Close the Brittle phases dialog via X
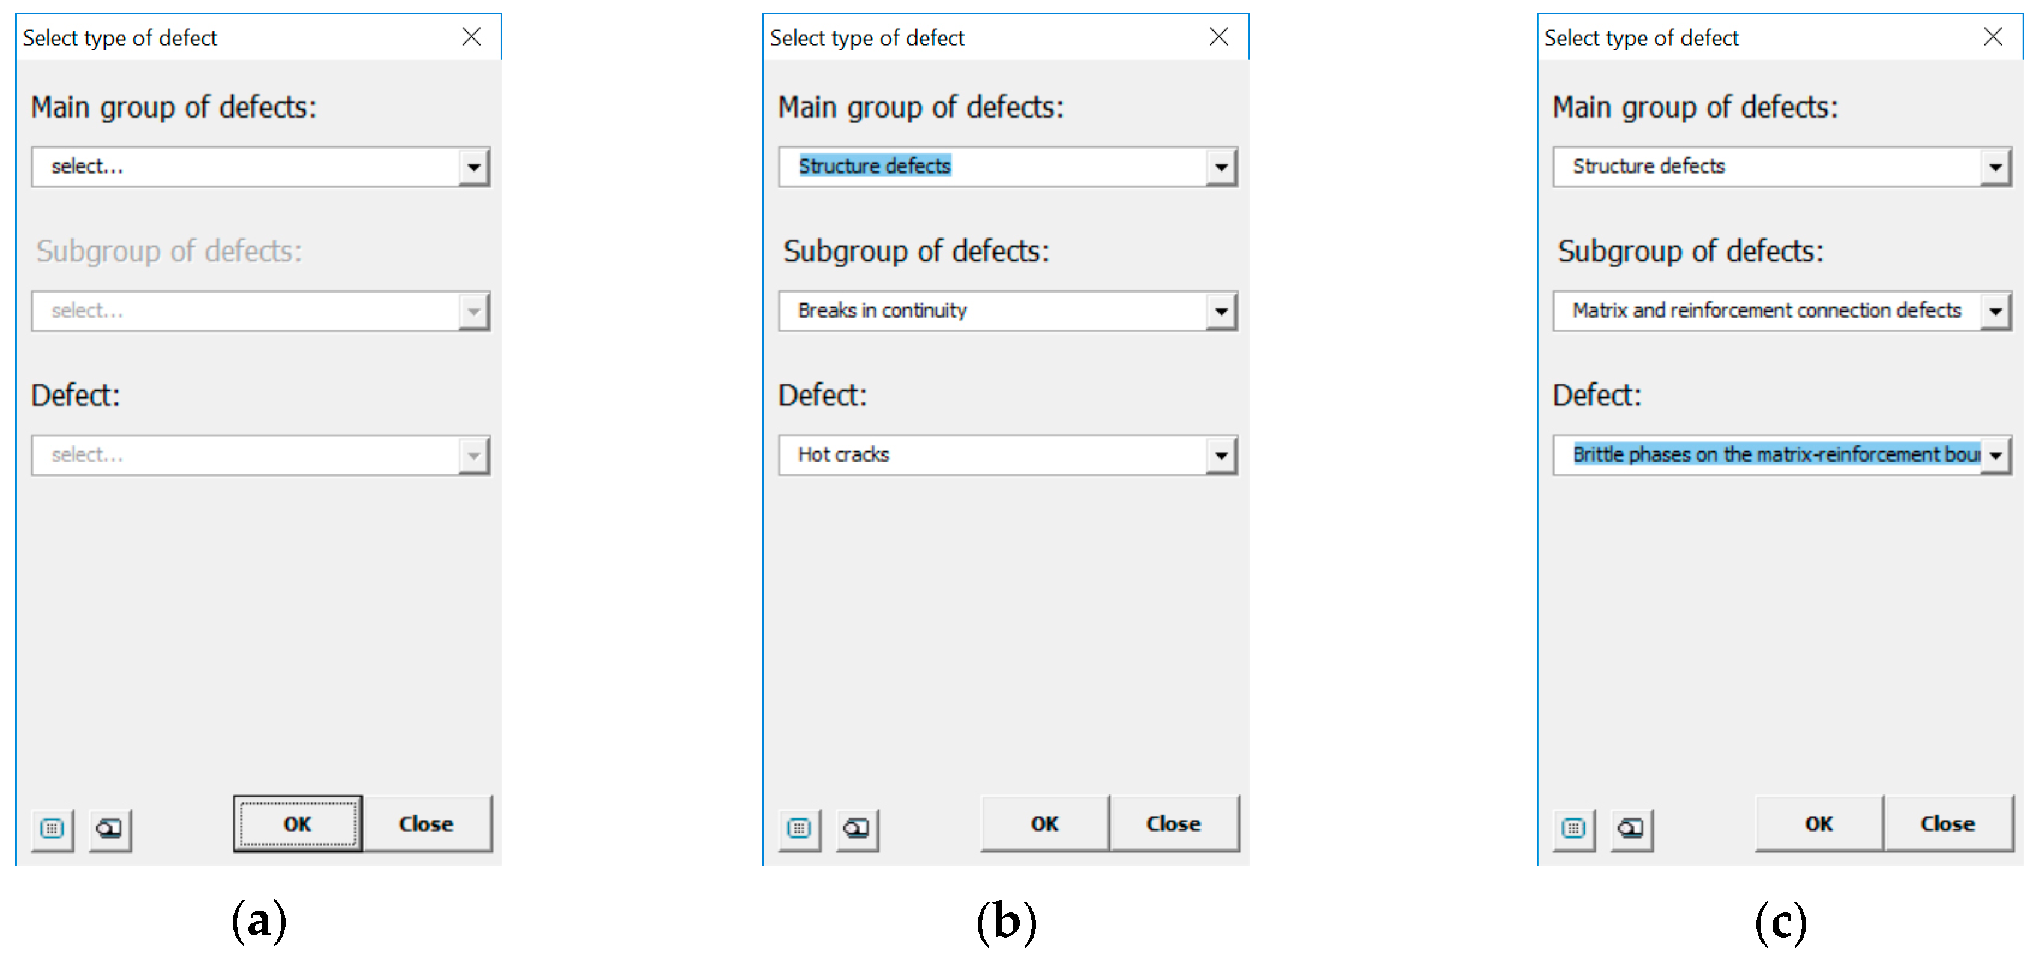This screenshot has width=2039, height=961. [1993, 37]
